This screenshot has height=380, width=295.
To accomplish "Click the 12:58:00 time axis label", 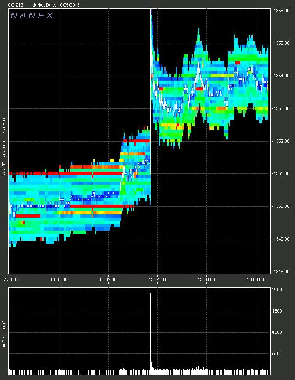I will pyautogui.click(x=9, y=279).
